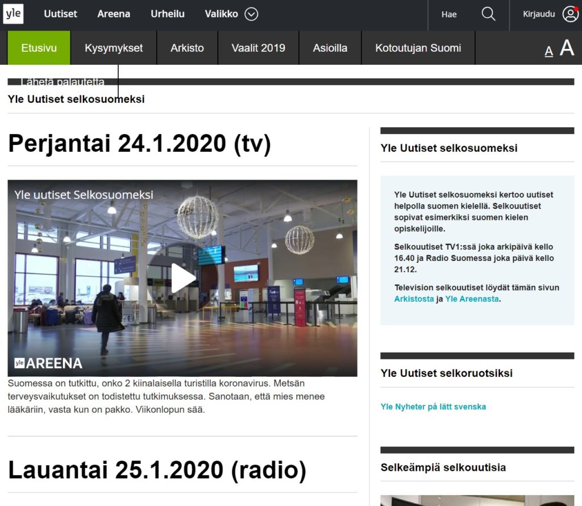Click the user profile icon
This screenshot has width=582, height=506.
pyautogui.click(x=571, y=14)
